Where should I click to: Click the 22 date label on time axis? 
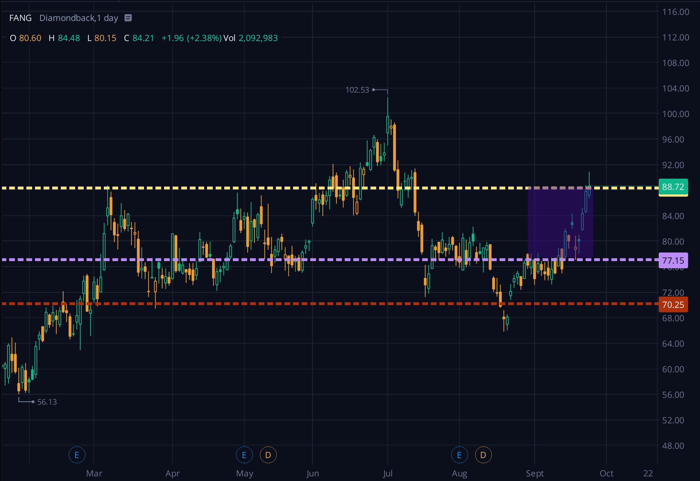[x=648, y=473]
